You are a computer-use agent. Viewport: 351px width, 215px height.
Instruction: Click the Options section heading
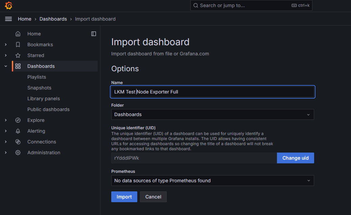[125, 69]
